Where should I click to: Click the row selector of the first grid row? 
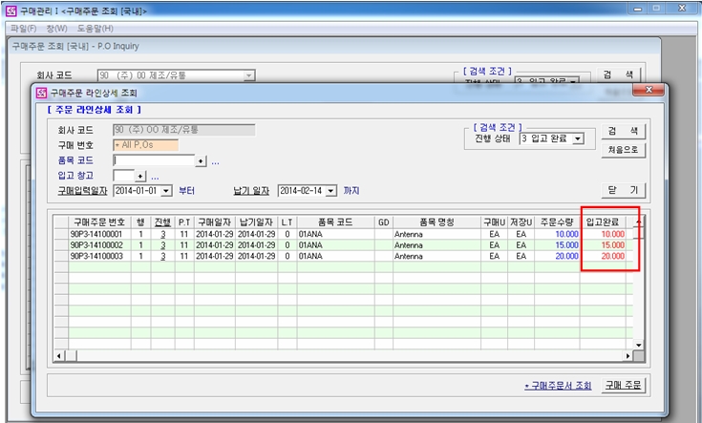[x=61, y=234]
